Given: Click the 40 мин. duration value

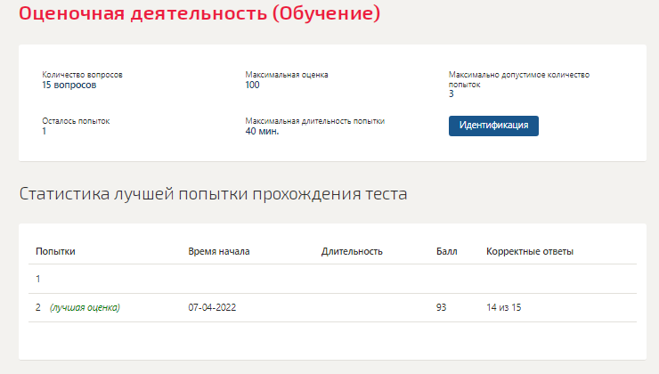Looking at the screenshot, I should click(x=262, y=131).
